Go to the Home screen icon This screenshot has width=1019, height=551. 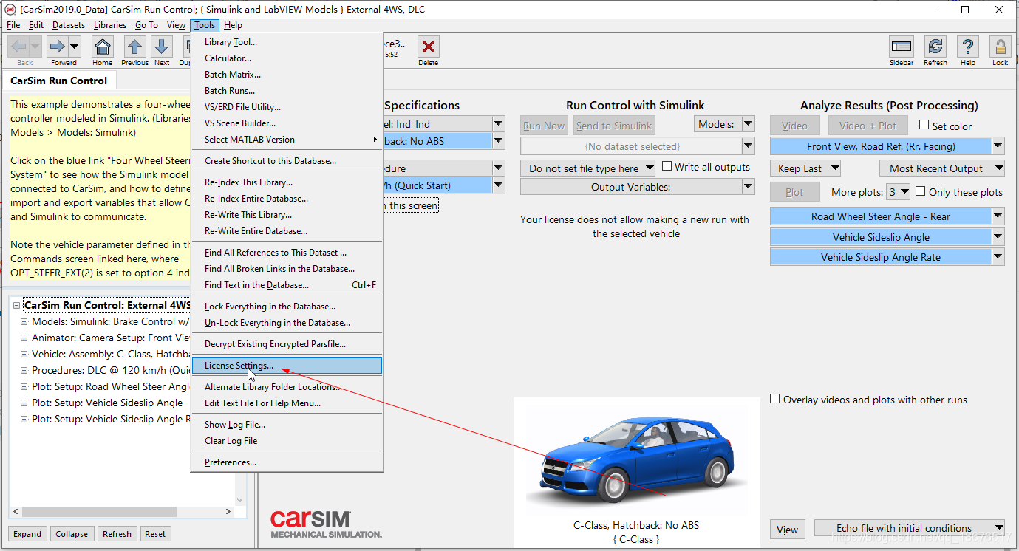tap(103, 47)
